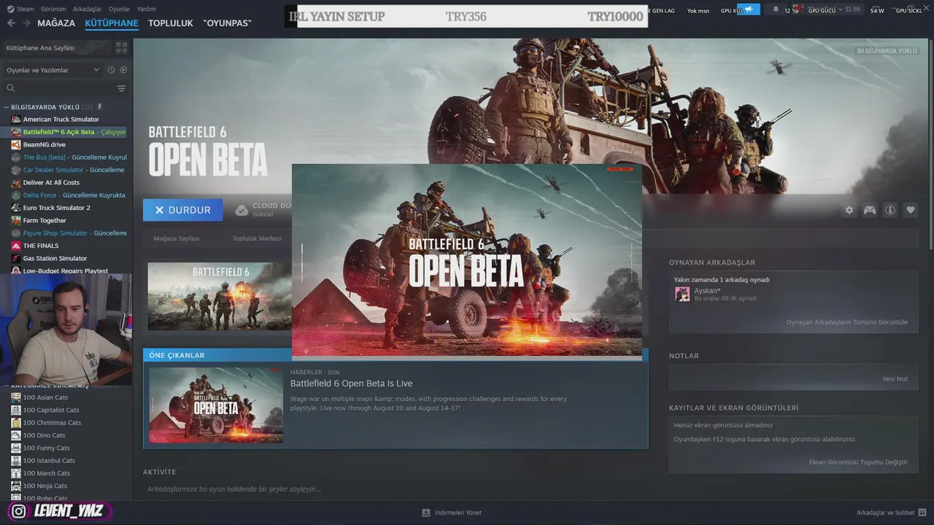Click the library search magnifier icon
The width and height of the screenshot is (934, 525).
coord(10,88)
